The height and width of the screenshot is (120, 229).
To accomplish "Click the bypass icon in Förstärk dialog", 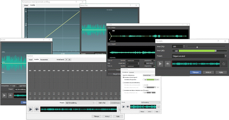I will click(167, 64).
